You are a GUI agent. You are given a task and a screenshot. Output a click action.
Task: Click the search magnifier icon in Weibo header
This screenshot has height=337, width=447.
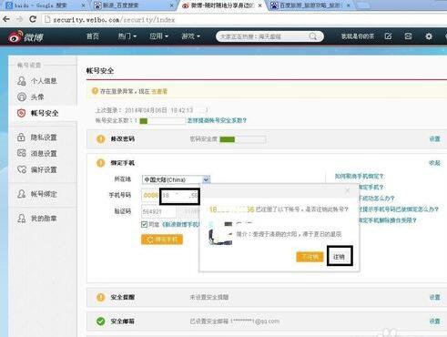click(x=313, y=36)
